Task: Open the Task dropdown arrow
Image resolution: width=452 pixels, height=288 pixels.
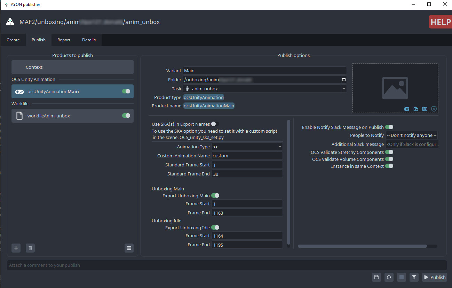Action: (344, 89)
